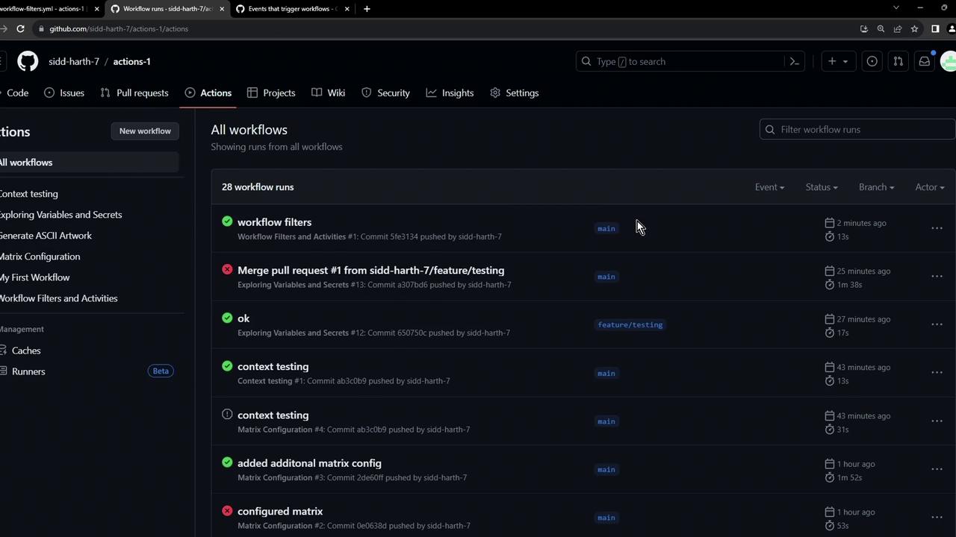Click the browser address bar URL
Screen dimensions: 956x537
(119, 28)
